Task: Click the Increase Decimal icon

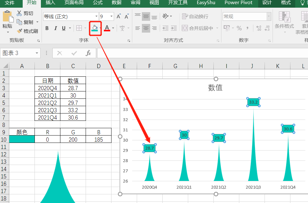Action: 259,28
